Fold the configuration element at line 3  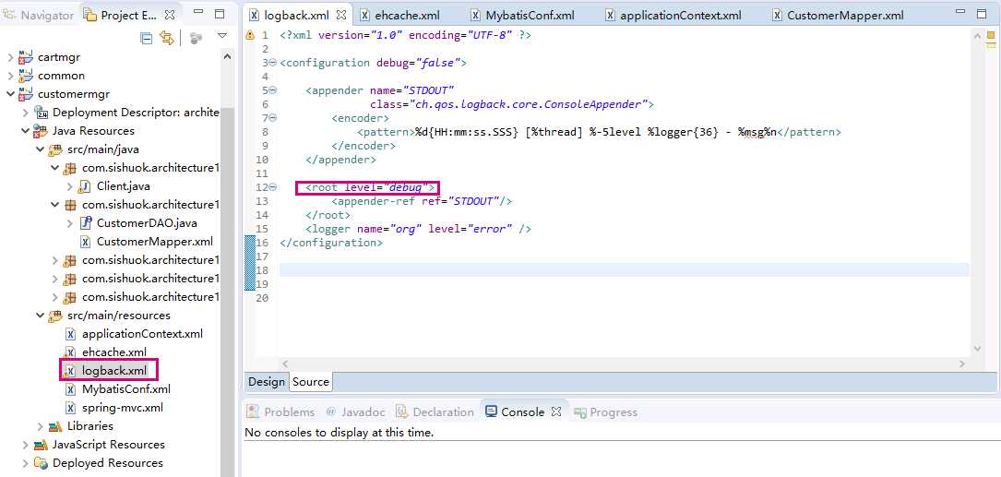(x=273, y=64)
